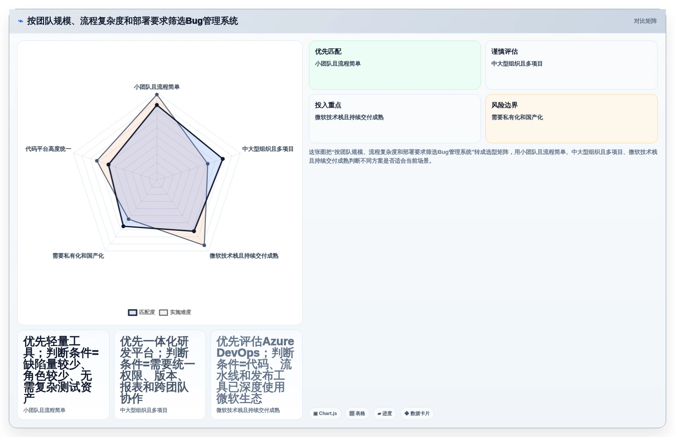
Task: Click radar axis label 中大型组织且多项目
Action: coord(268,149)
